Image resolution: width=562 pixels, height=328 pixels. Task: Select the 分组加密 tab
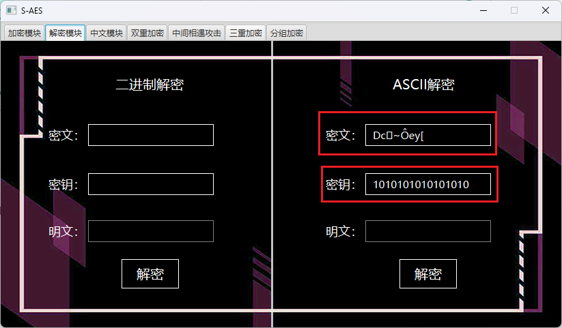pyautogui.click(x=286, y=33)
